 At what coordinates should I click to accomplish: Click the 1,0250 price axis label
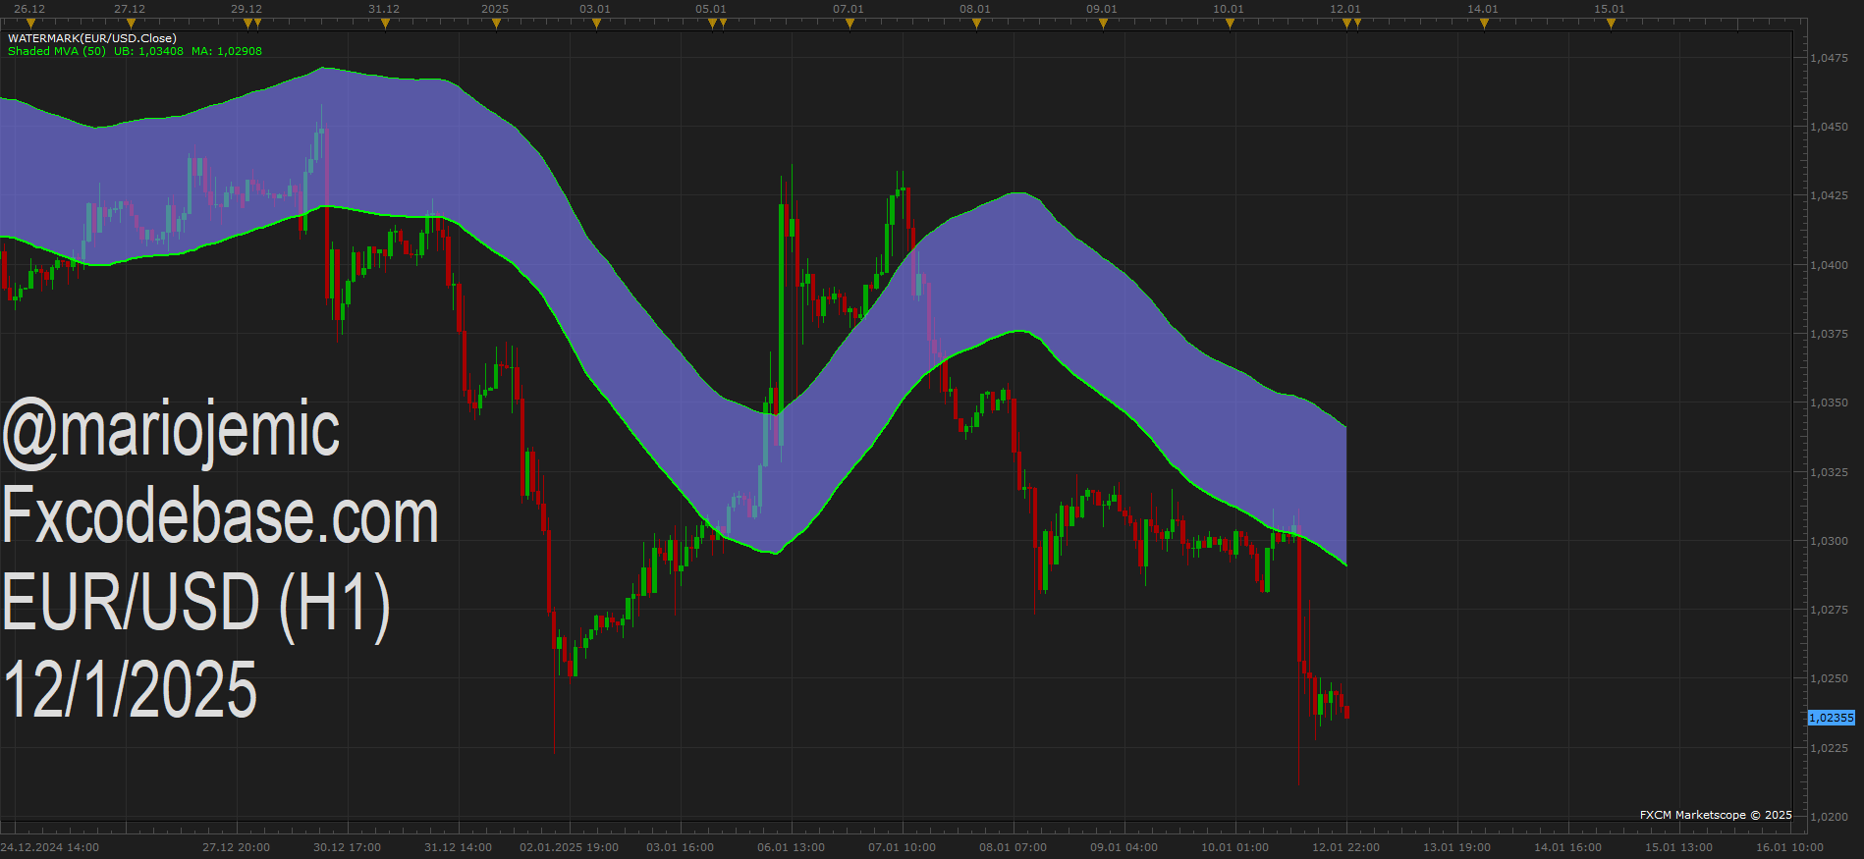pyautogui.click(x=1829, y=678)
